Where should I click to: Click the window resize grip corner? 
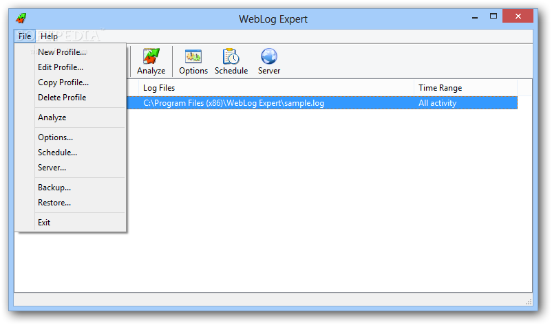pos(529,302)
